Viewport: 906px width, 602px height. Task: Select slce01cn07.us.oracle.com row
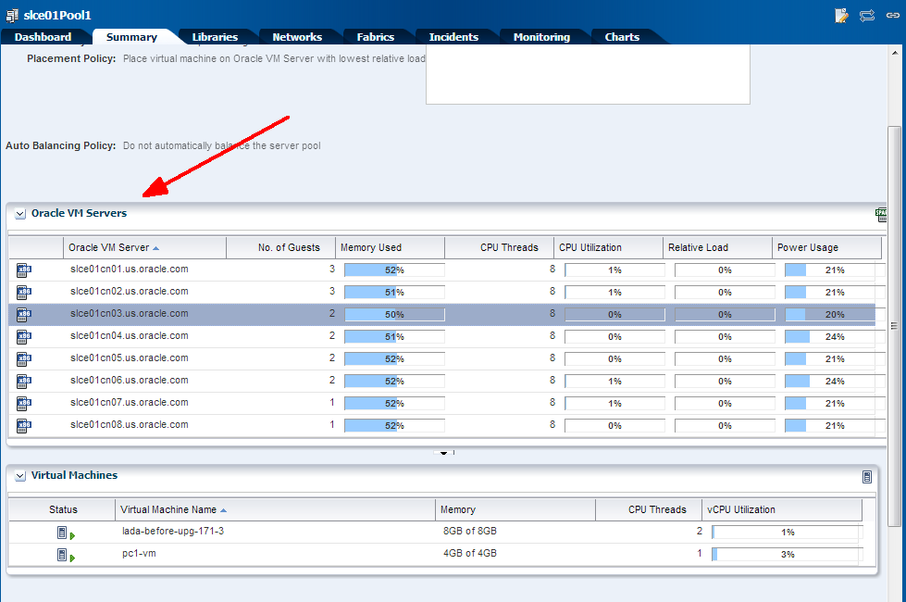coord(442,404)
